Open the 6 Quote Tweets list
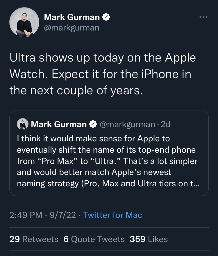 94,239
